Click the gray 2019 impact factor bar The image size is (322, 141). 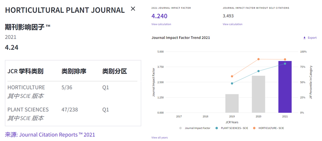tap(232, 103)
